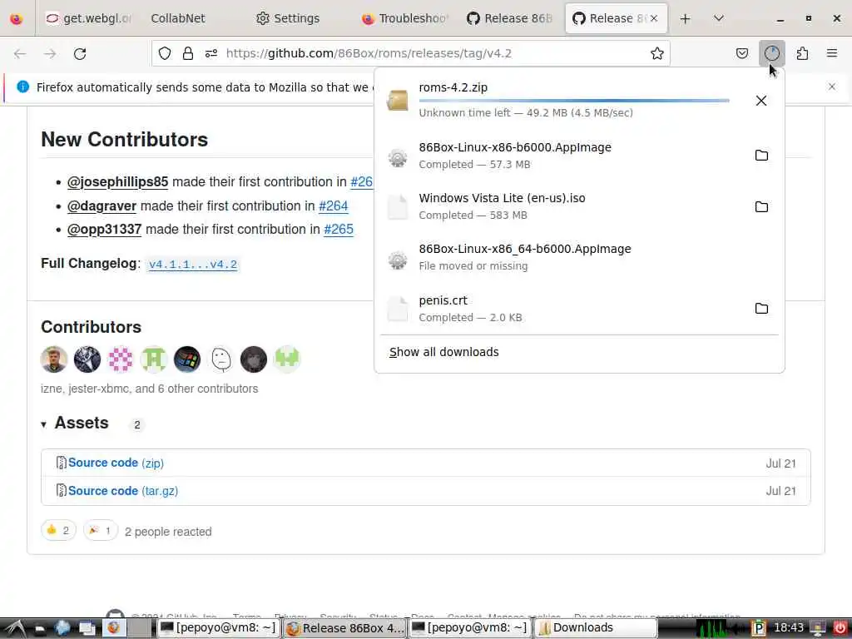Open the Firefox hamburger menu
Viewport: 852px width, 639px height.
(x=832, y=53)
